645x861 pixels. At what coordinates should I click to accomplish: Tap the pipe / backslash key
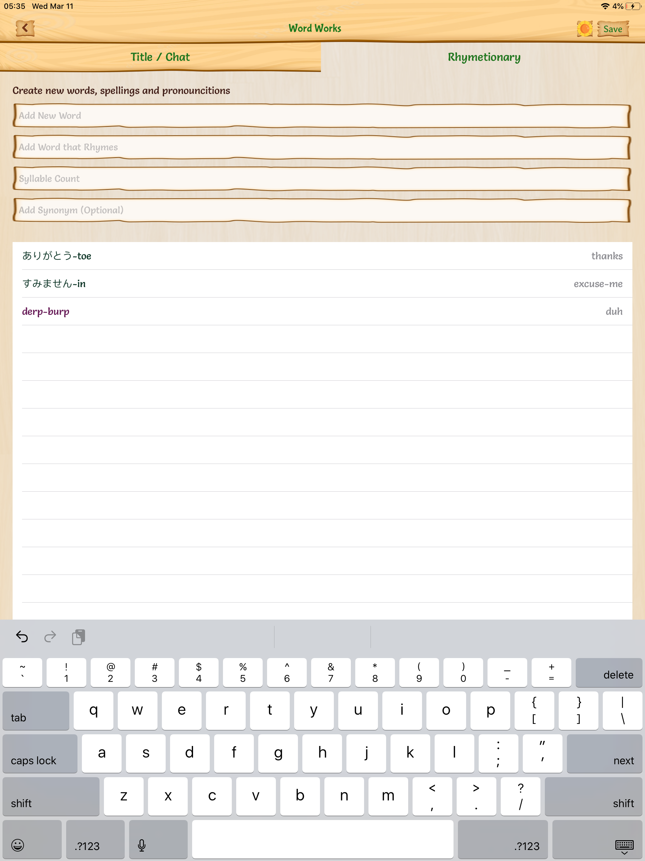[x=622, y=710]
